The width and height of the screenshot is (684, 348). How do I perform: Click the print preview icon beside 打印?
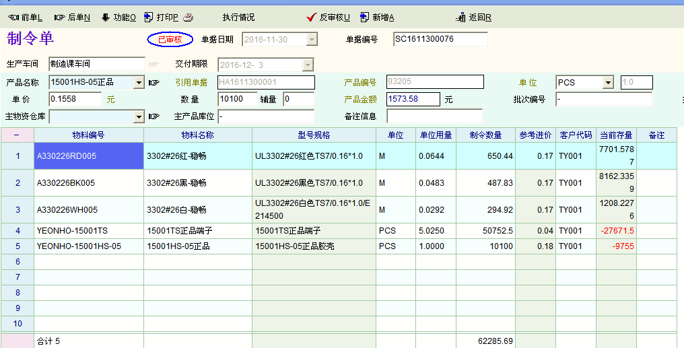tap(189, 18)
